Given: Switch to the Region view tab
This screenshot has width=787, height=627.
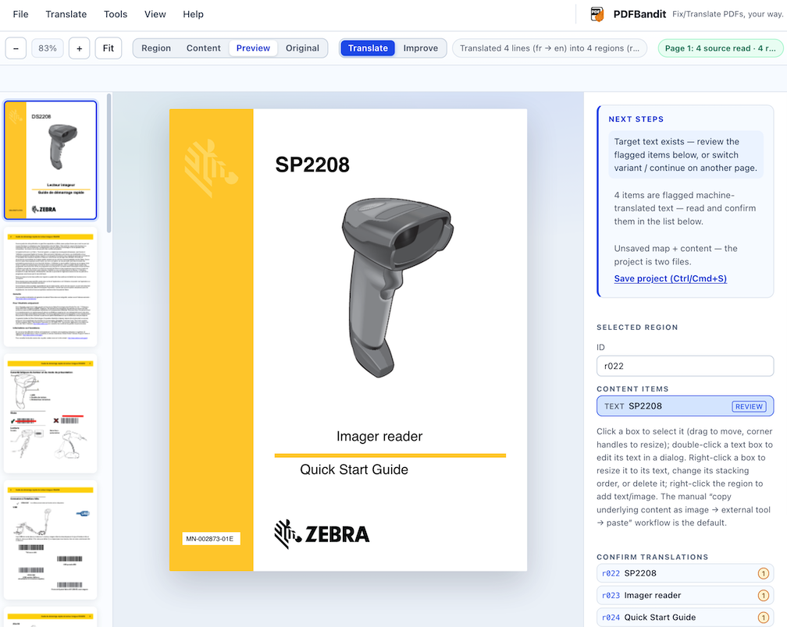Looking at the screenshot, I should pyautogui.click(x=156, y=48).
